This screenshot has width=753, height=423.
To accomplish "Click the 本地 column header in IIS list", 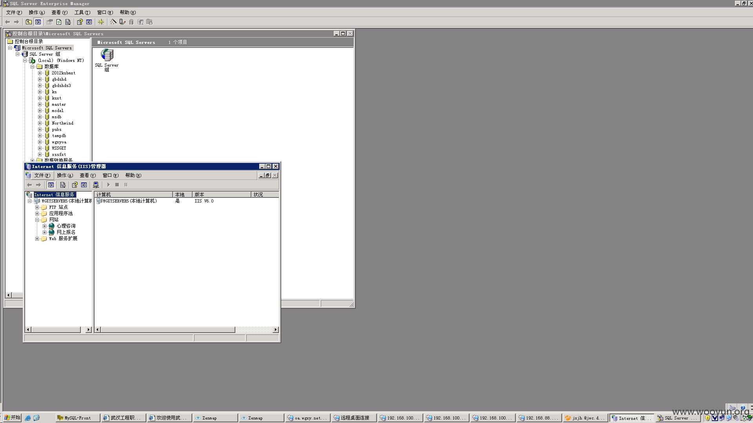I will [x=182, y=194].
